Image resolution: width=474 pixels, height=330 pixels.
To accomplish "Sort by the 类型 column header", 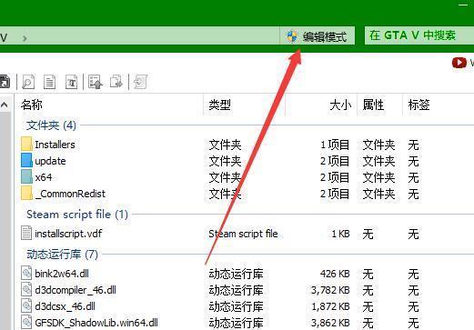I will pos(219,105).
